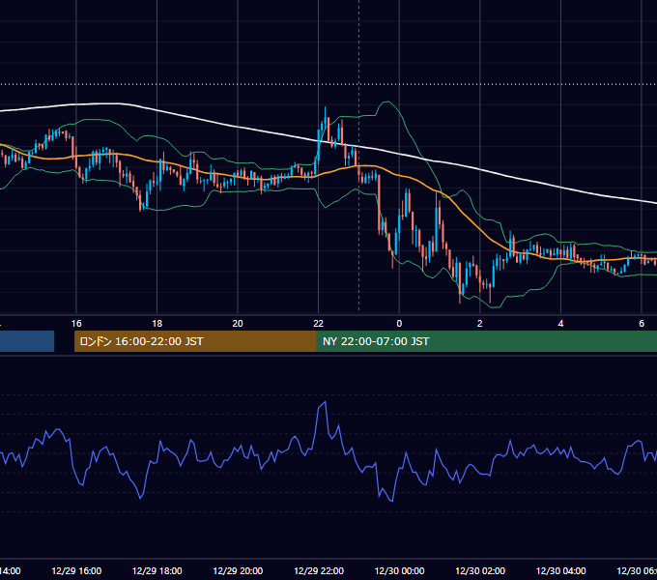The height and width of the screenshot is (580, 657).
Task: Click the 6 hour label on chart axis
Action: pos(642,323)
